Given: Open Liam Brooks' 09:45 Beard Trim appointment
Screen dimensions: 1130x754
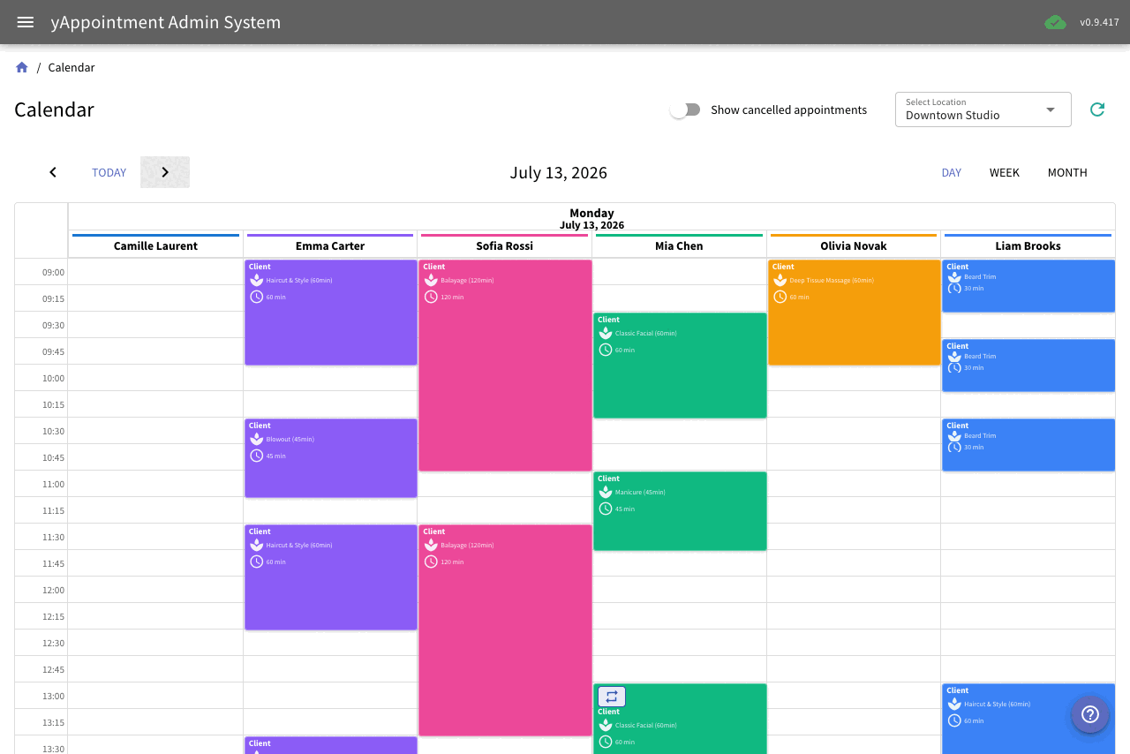Looking at the screenshot, I should [1028, 366].
